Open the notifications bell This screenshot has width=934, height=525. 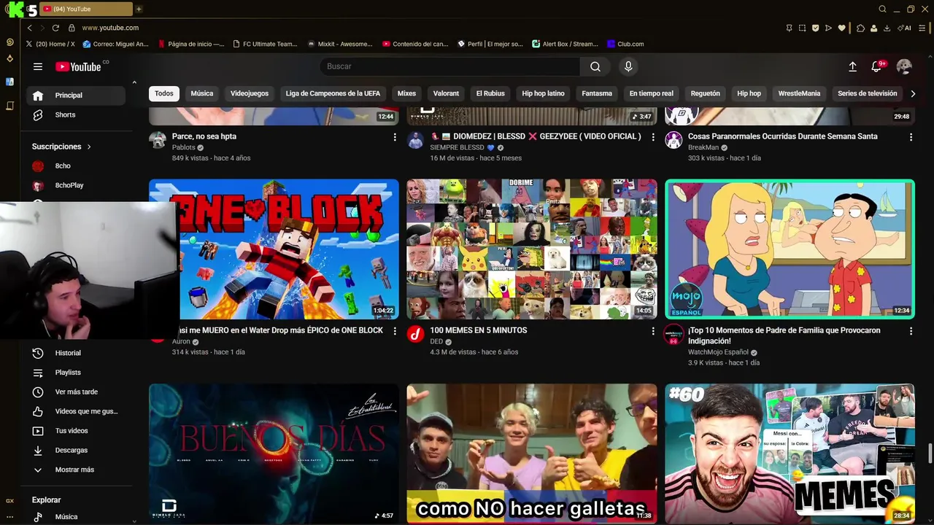coord(877,66)
